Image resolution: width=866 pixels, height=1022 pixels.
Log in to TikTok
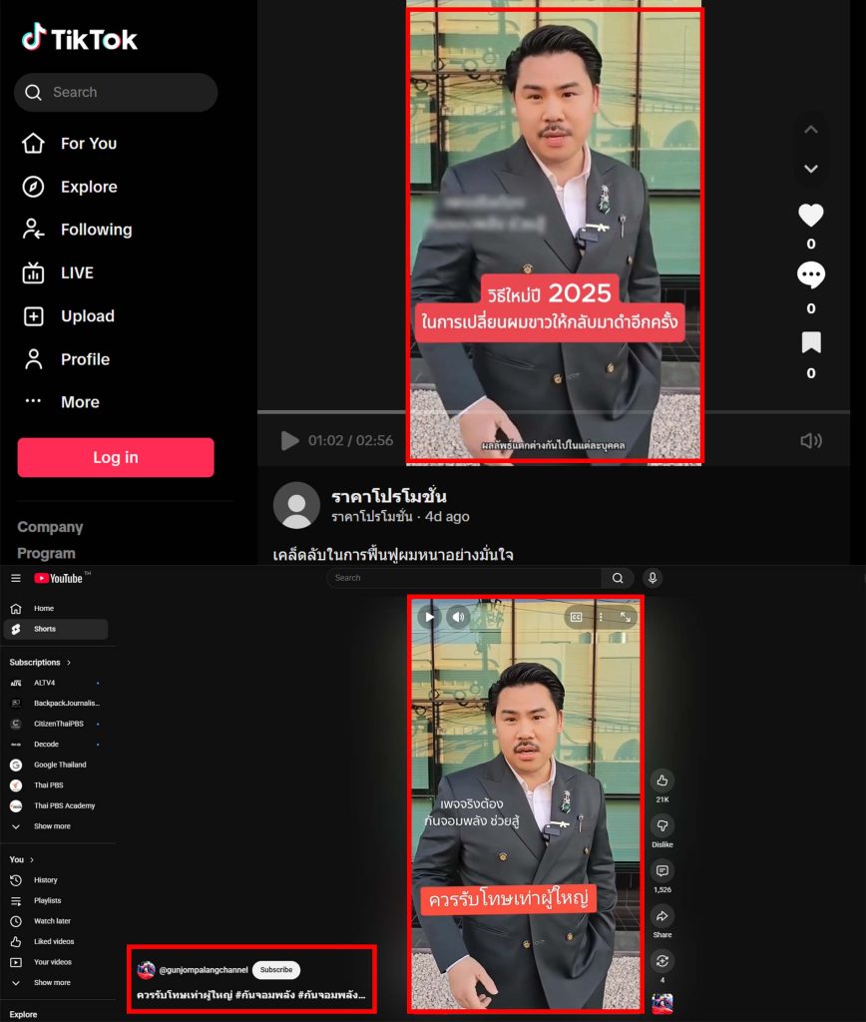[115, 457]
